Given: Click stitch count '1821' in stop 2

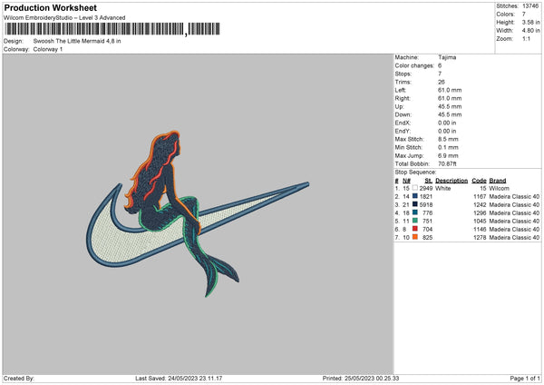Looking at the screenshot, I should coord(426,197).
